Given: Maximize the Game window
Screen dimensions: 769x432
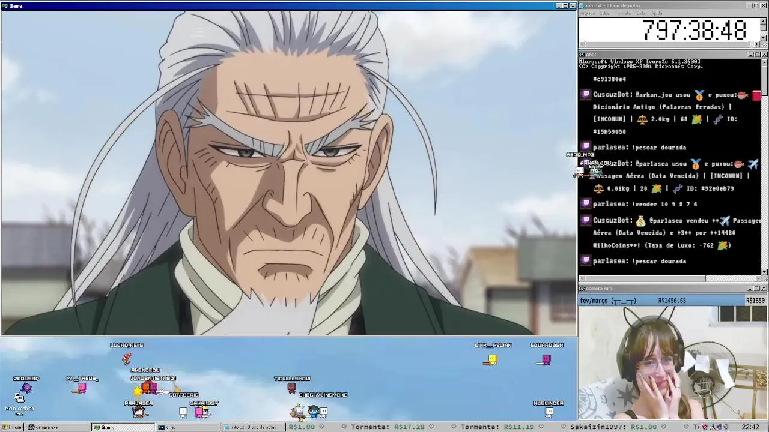Looking at the screenshot, I should [565, 5].
